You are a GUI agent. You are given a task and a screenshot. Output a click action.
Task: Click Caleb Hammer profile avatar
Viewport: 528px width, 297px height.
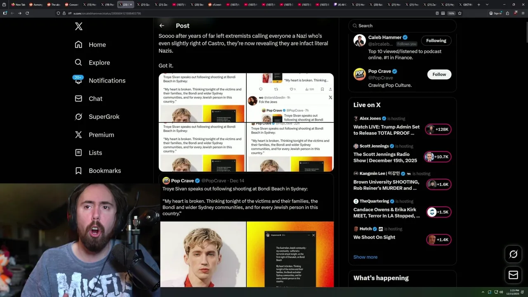(360, 40)
